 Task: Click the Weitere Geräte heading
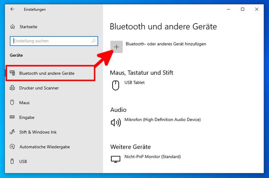coord(130,147)
